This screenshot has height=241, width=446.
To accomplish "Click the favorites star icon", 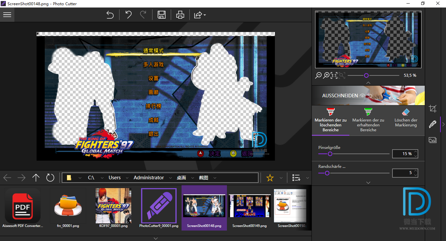I will point(270,178).
